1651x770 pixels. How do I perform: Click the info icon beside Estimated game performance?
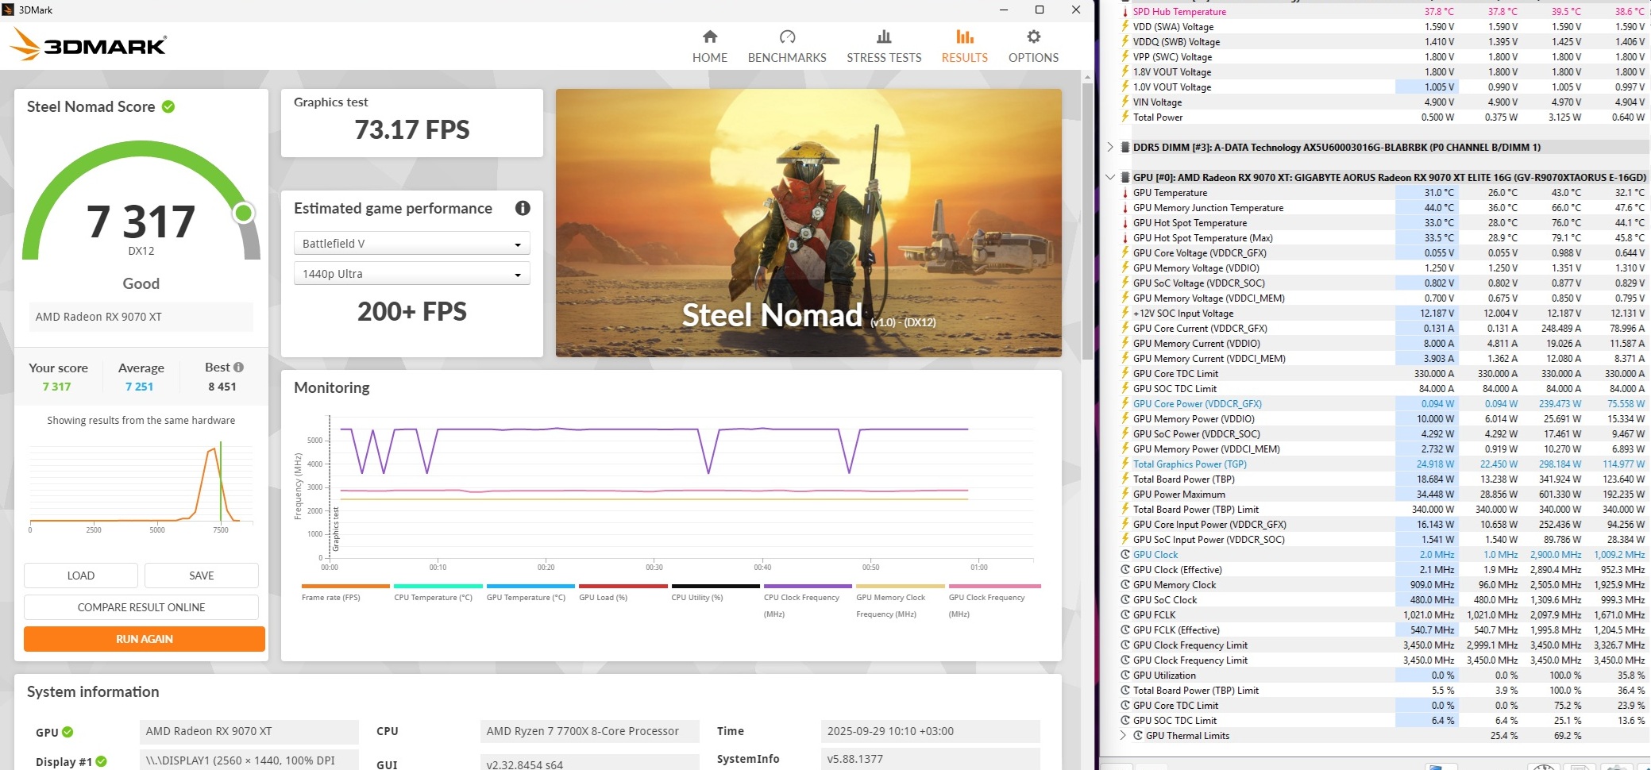pyautogui.click(x=523, y=208)
